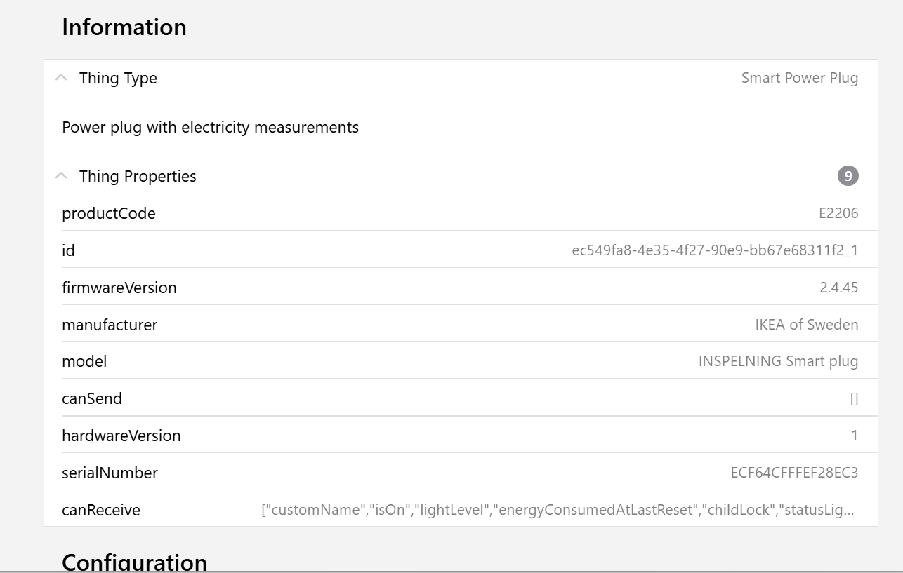Viewport: 903px width, 573px height.
Task: Click the E2206 product code value
Action: click(x=838, y=213)
